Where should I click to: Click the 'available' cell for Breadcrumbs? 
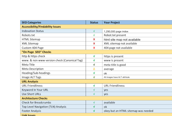(x=137, y=103)
